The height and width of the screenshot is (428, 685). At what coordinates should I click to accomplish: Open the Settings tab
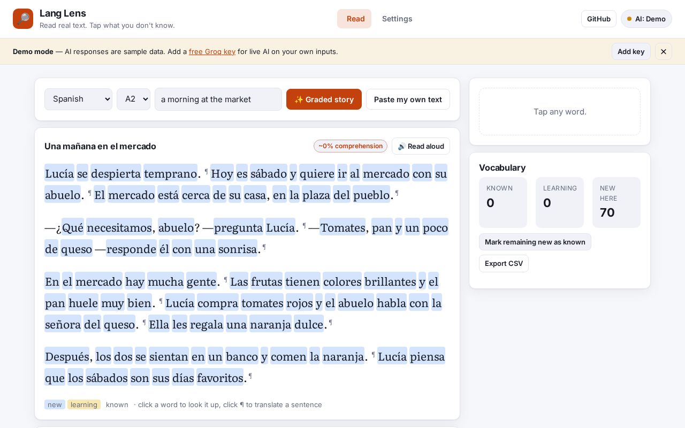click(x=397, y=19)
